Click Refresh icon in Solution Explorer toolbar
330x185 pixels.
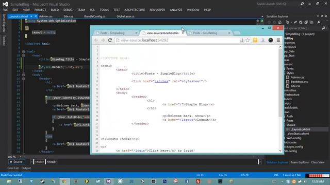[301, 22]
